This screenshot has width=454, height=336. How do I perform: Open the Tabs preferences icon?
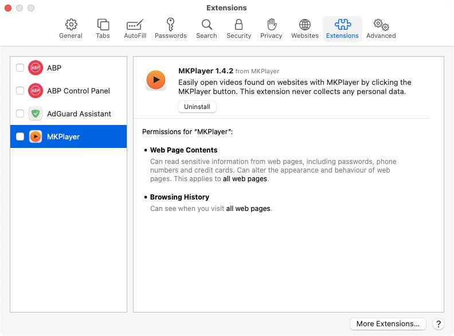[x=103, y=25]
